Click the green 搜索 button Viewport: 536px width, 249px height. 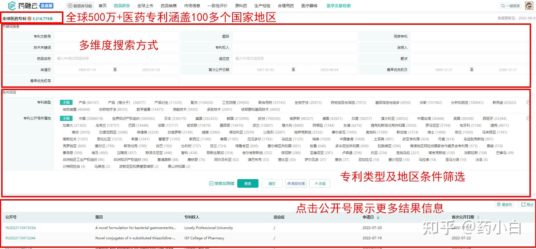[248, 183]
